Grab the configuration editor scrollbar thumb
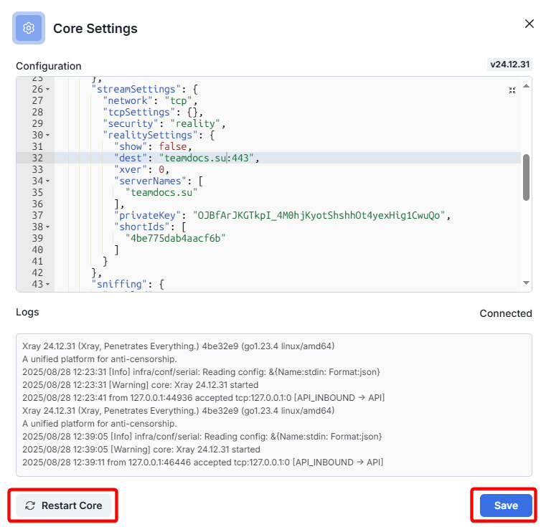This screenshot has height=527, width=546. 526,176
